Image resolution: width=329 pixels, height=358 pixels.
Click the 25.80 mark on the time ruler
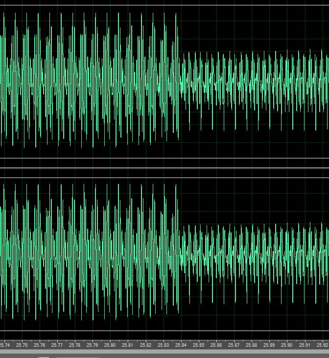[x=110, y=345]
